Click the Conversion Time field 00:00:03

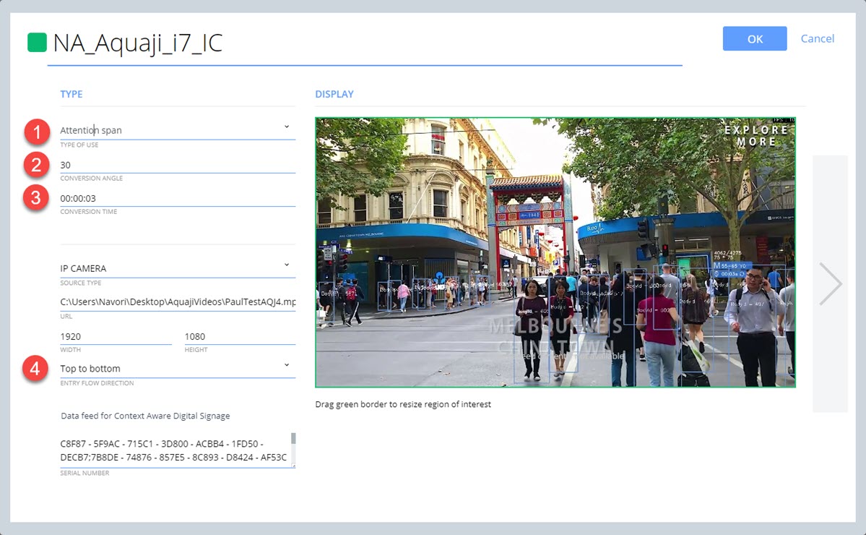(177, 198)
